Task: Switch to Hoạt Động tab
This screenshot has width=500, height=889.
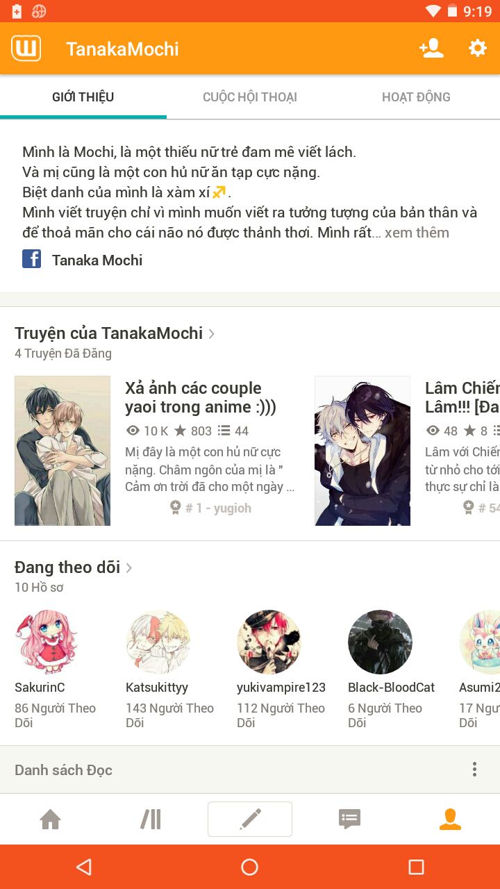Action: pyautogui.click(x=416, y=97)
